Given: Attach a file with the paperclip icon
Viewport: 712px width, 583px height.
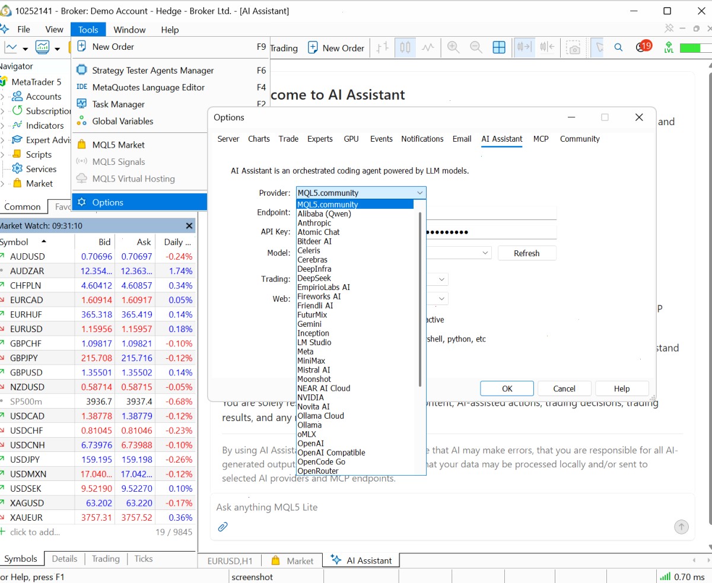Looking at the screenshot, I should pyautogui.click(x=223, y=526).
